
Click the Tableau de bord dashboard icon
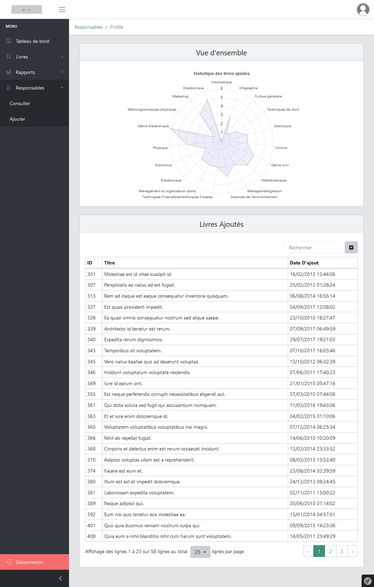tap(9, 41)
